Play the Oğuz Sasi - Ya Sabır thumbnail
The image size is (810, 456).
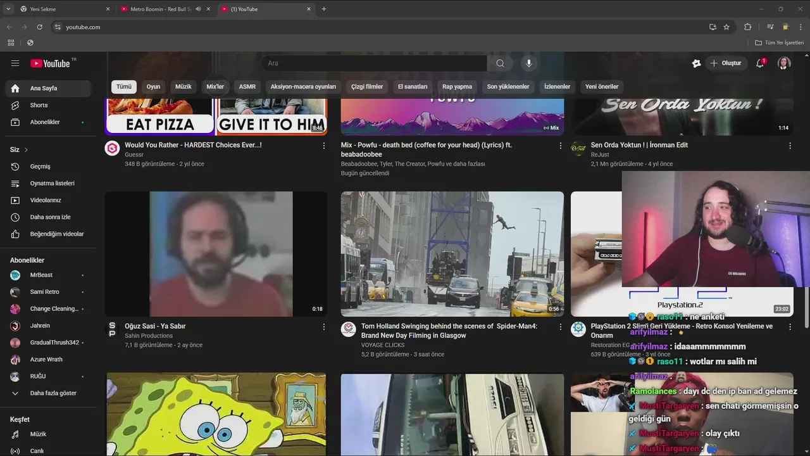[216, 254]
